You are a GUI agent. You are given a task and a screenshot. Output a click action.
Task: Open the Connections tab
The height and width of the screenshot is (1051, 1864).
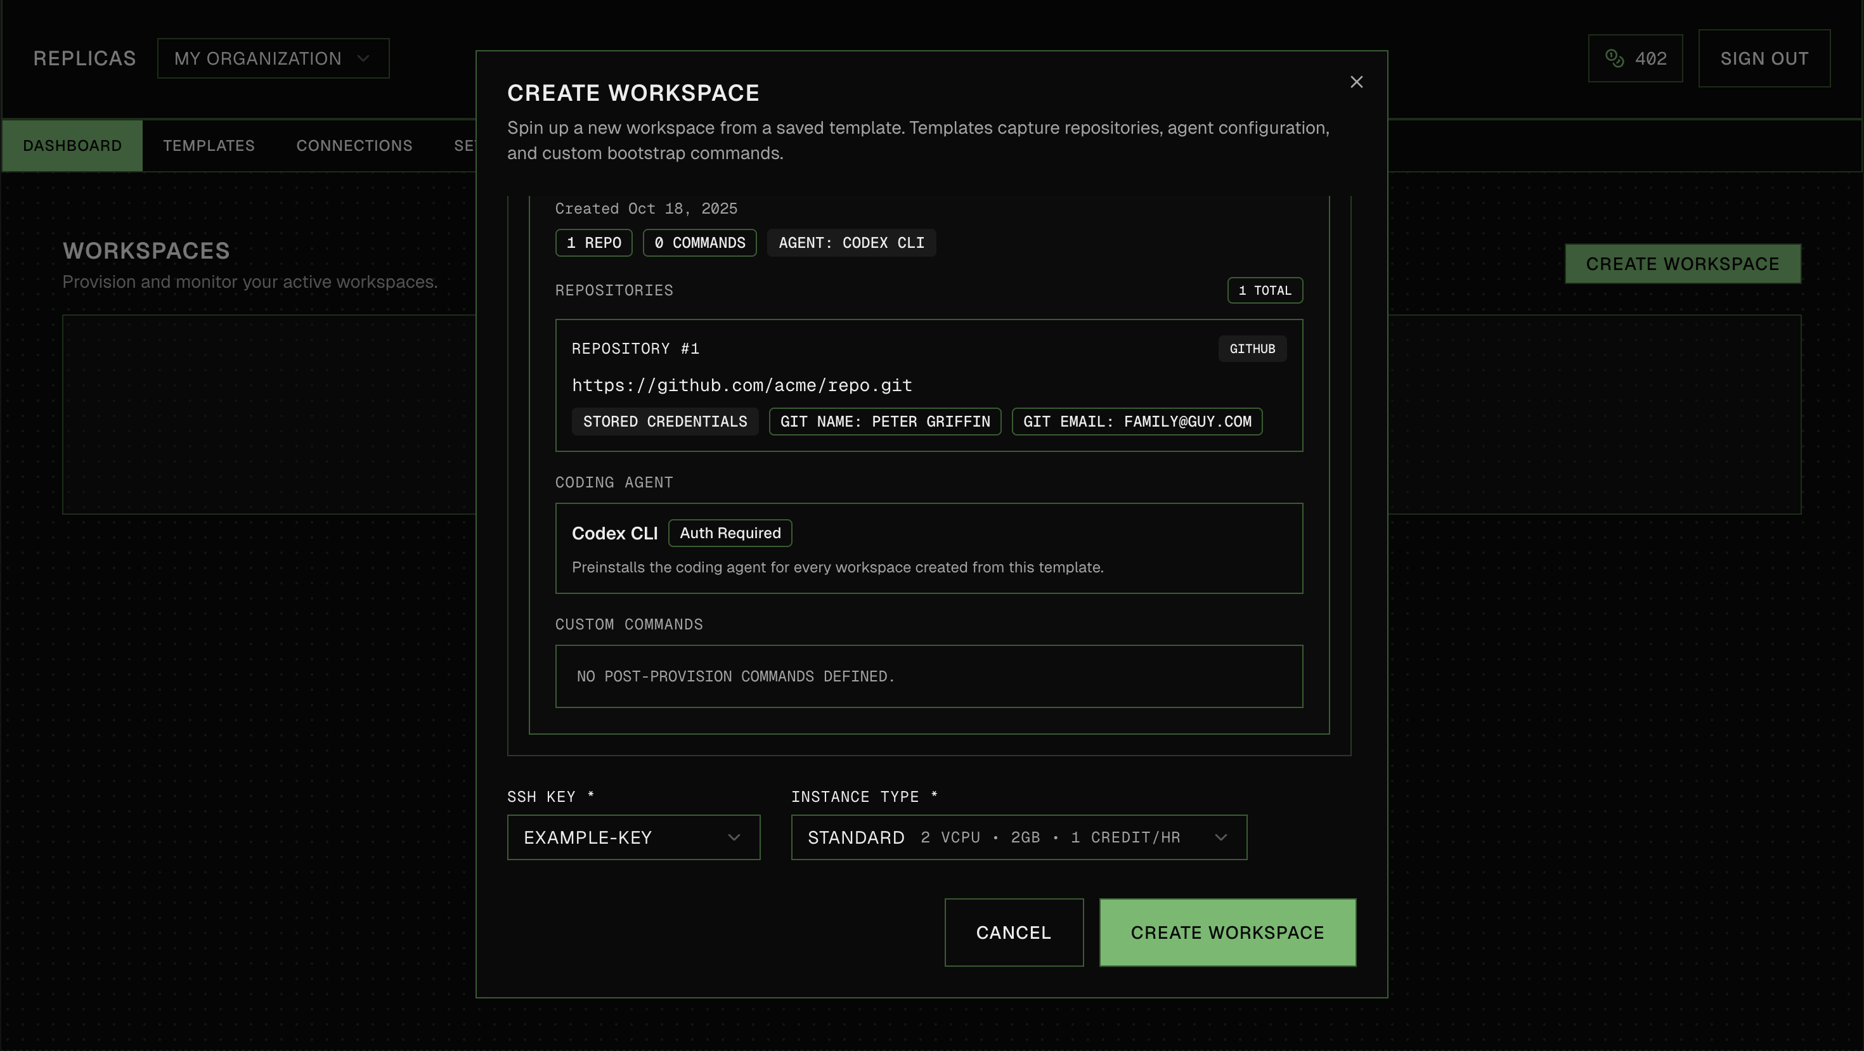pyautogui.click(x=354, y=145)
